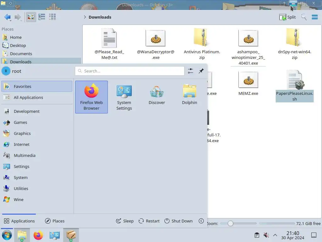The height and width of the screenshot is (242, 322).
Task: Click the Restart button
Action: [x=149, y=221]
